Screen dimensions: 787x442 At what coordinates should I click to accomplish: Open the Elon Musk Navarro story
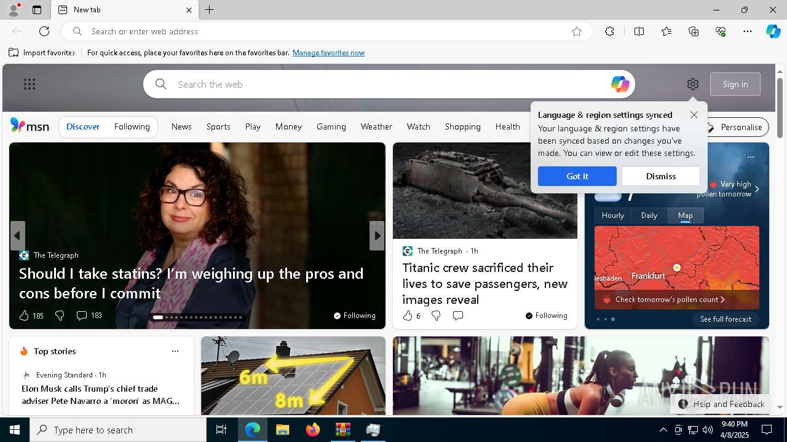[101, 395]
